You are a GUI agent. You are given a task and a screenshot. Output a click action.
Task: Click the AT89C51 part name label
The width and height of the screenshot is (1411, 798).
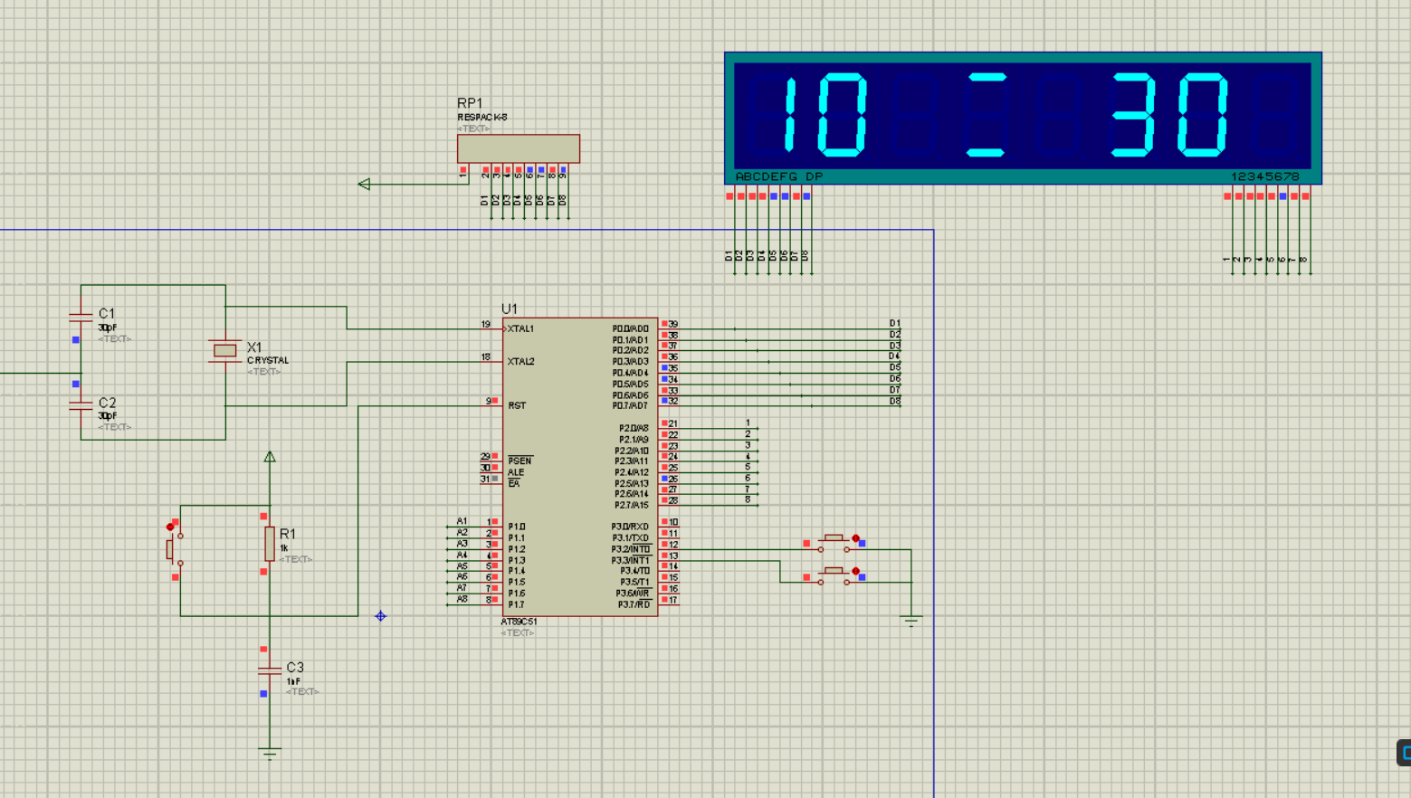click(519, 622)
